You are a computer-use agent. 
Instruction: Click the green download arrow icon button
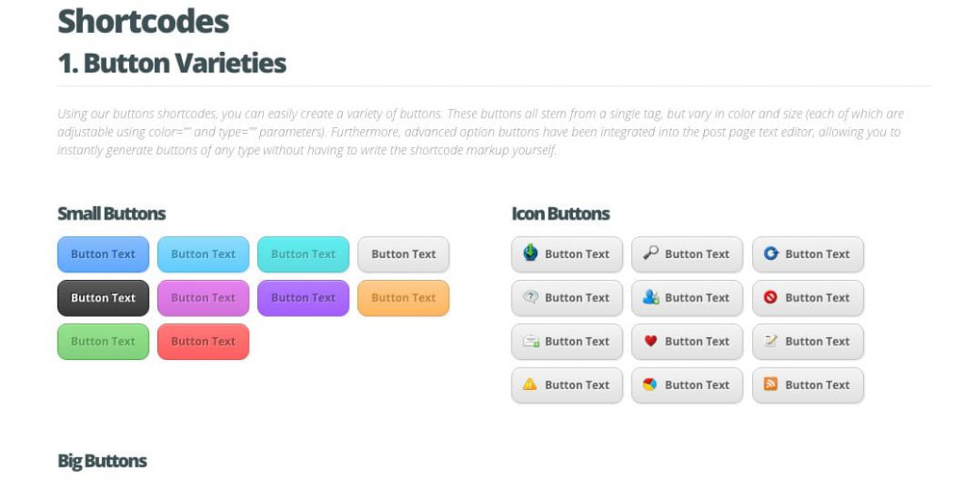[x=566, y=254]
